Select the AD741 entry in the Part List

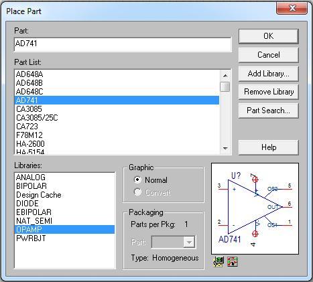click(117, 100)
